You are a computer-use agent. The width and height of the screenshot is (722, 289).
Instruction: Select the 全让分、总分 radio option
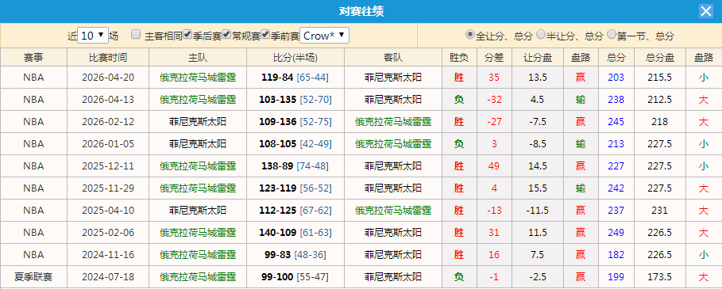click(x=470, y=34)
